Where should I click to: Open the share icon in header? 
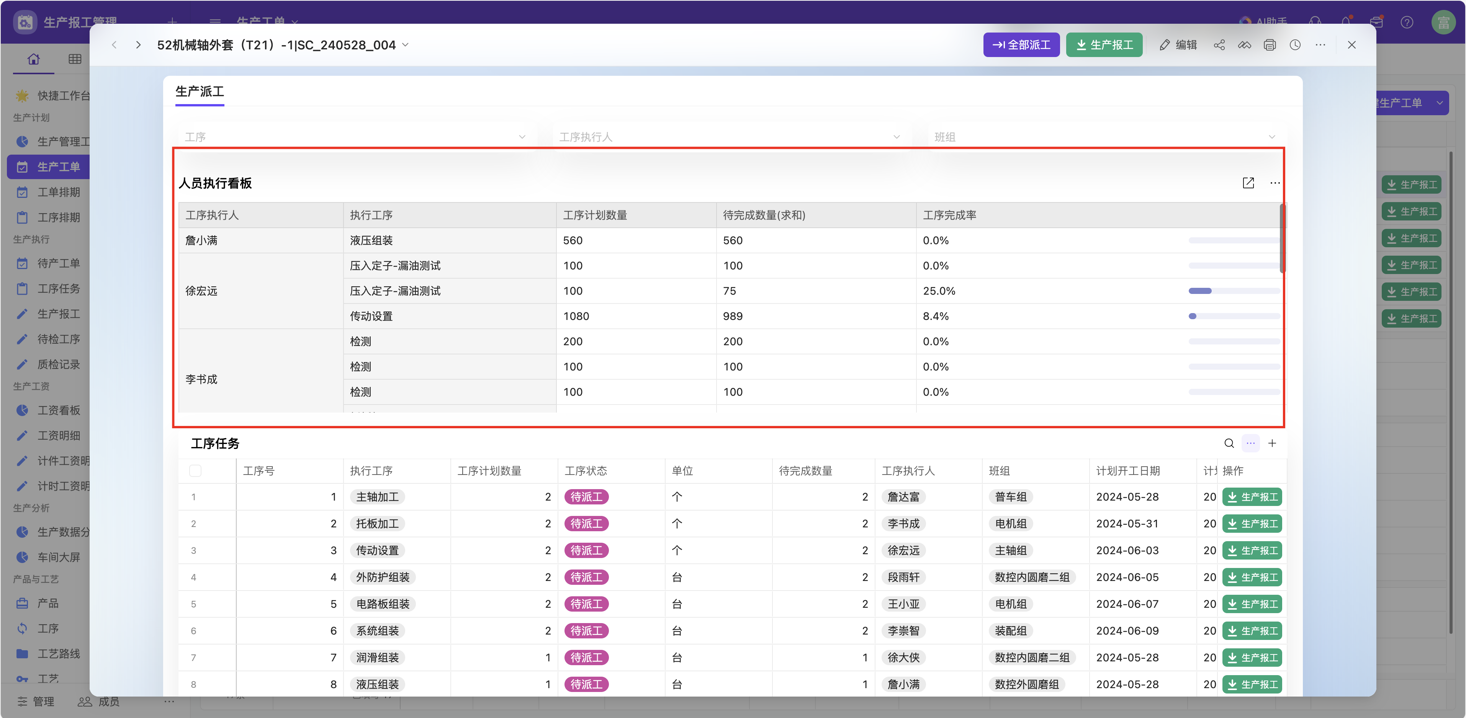[x=1219, y=45]
